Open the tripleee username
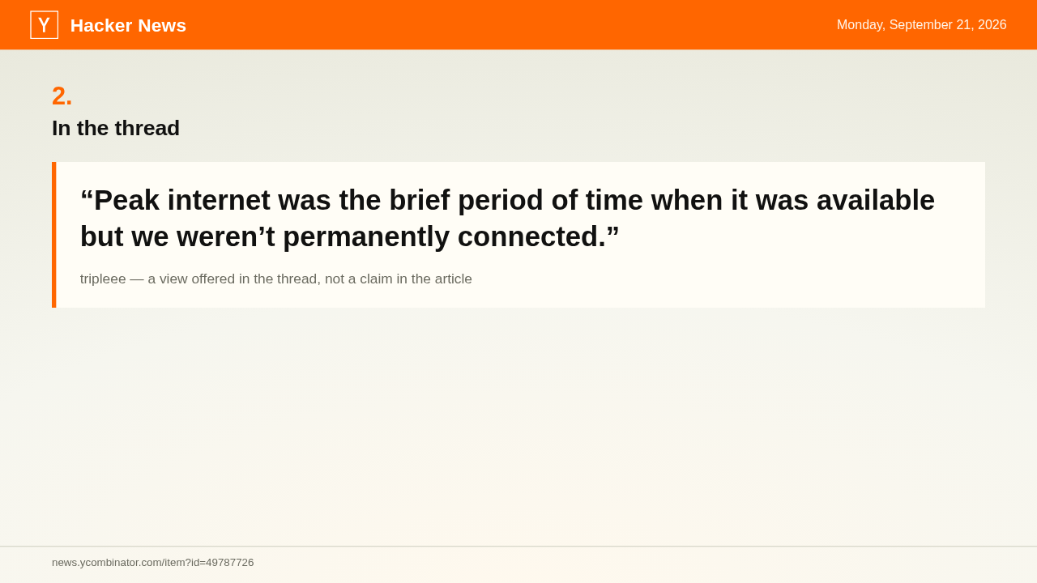Viewport: 1037px width, 583px height. click(103, 279)
